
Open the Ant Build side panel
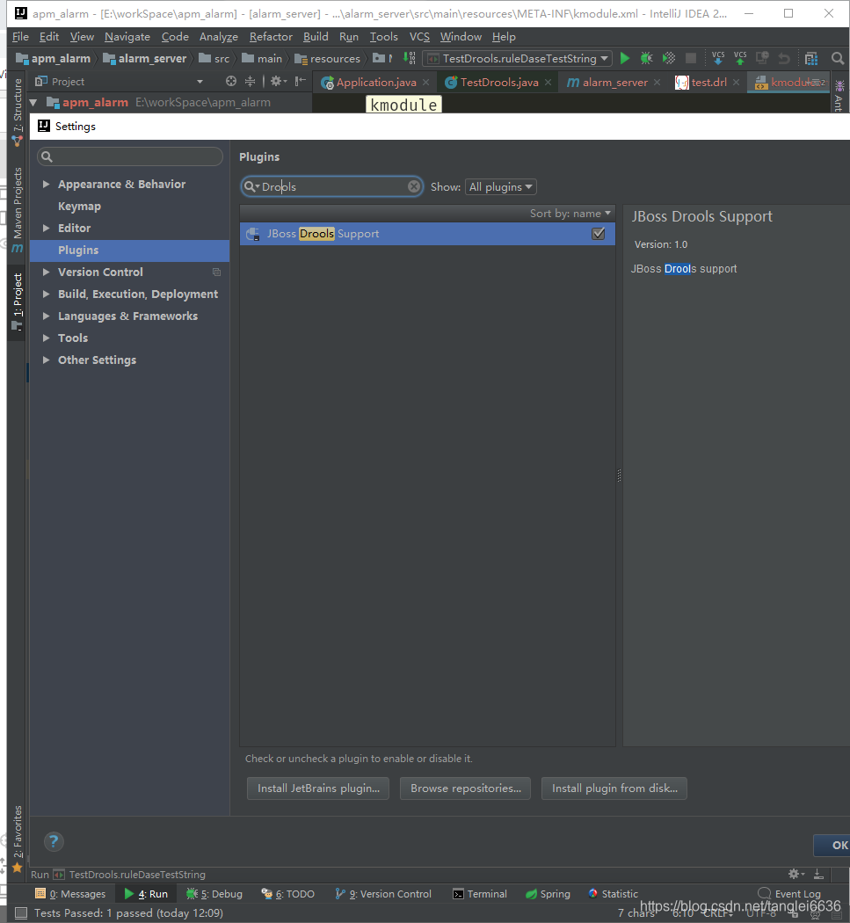tap(839, 97)
